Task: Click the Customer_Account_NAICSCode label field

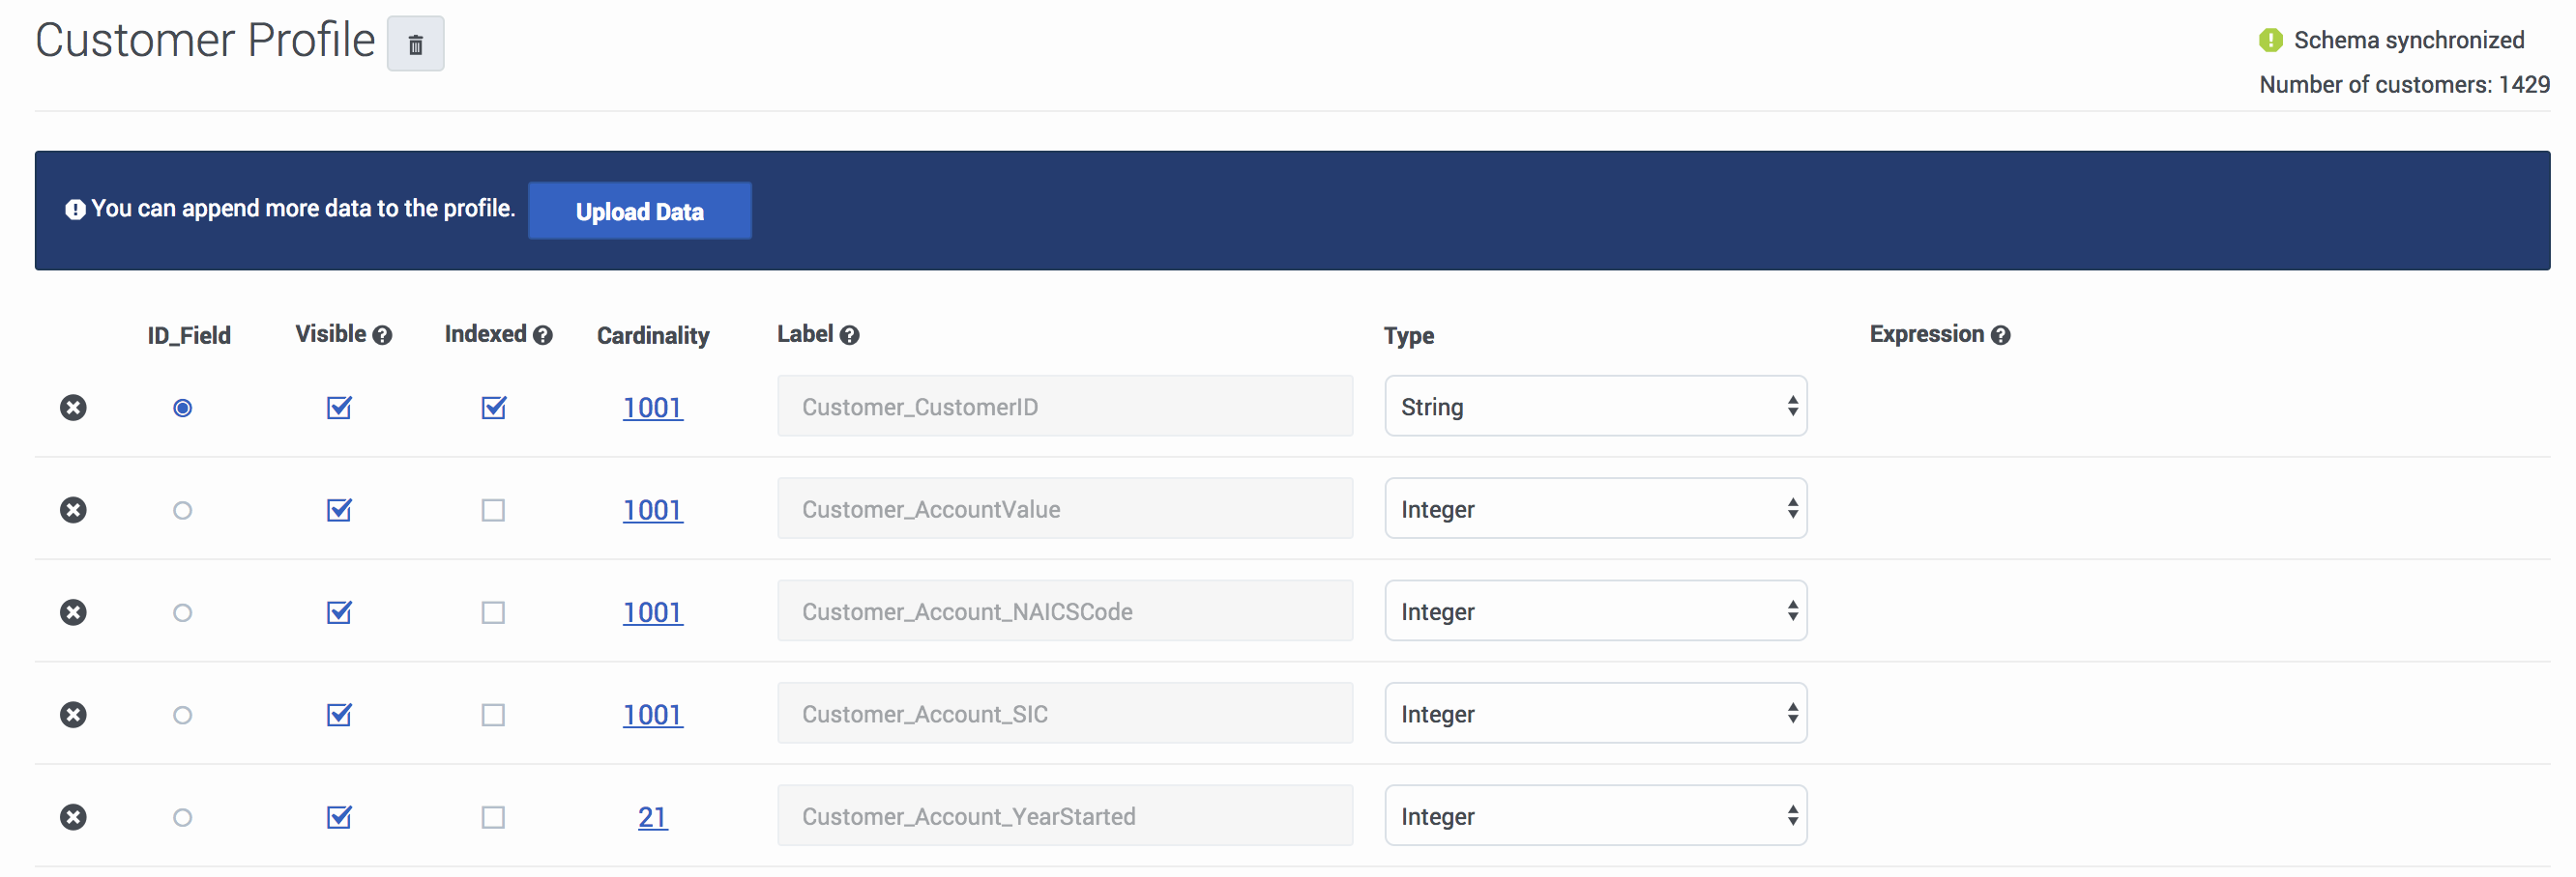Action: 1064,611
